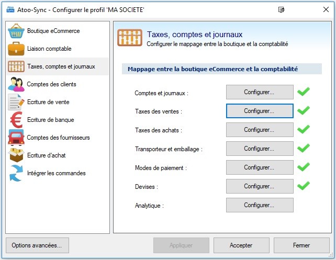The width and height of the screenshot is (336, 260).
Task: Open Options avancées dialog
Action: 37,245
